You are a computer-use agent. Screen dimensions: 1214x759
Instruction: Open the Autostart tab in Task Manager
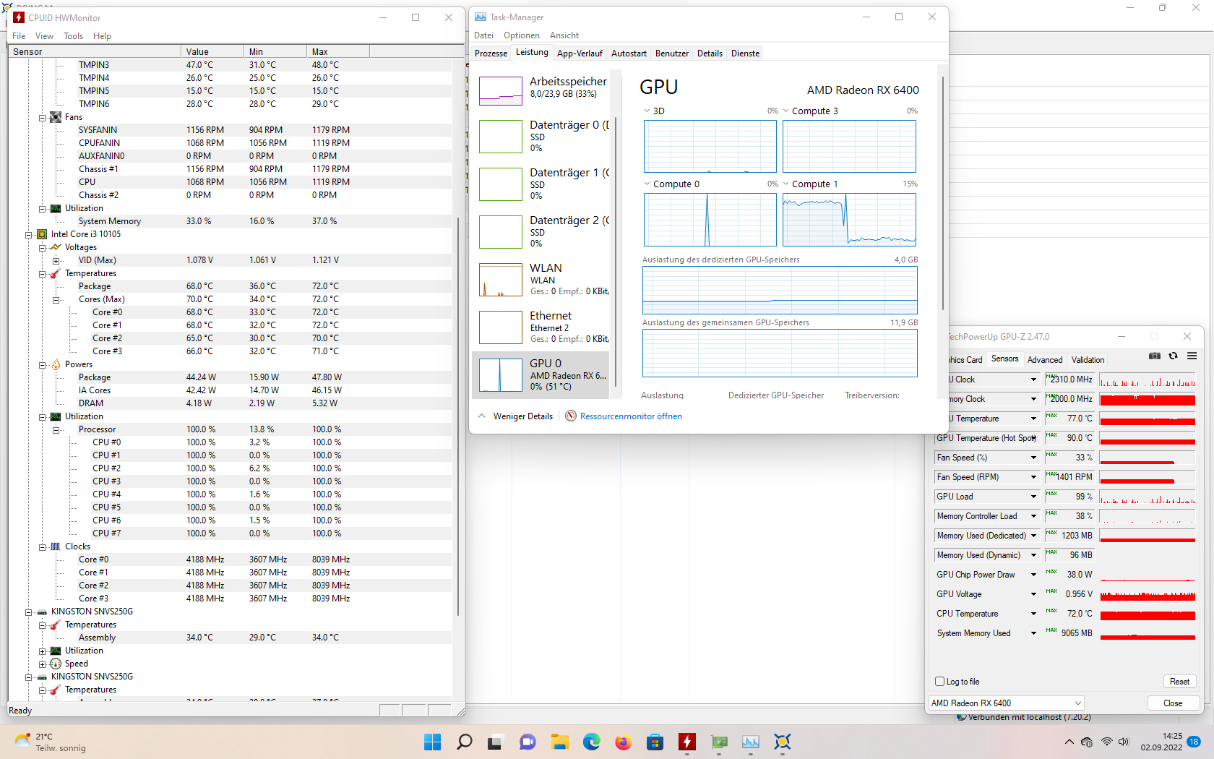click(629, 53)
